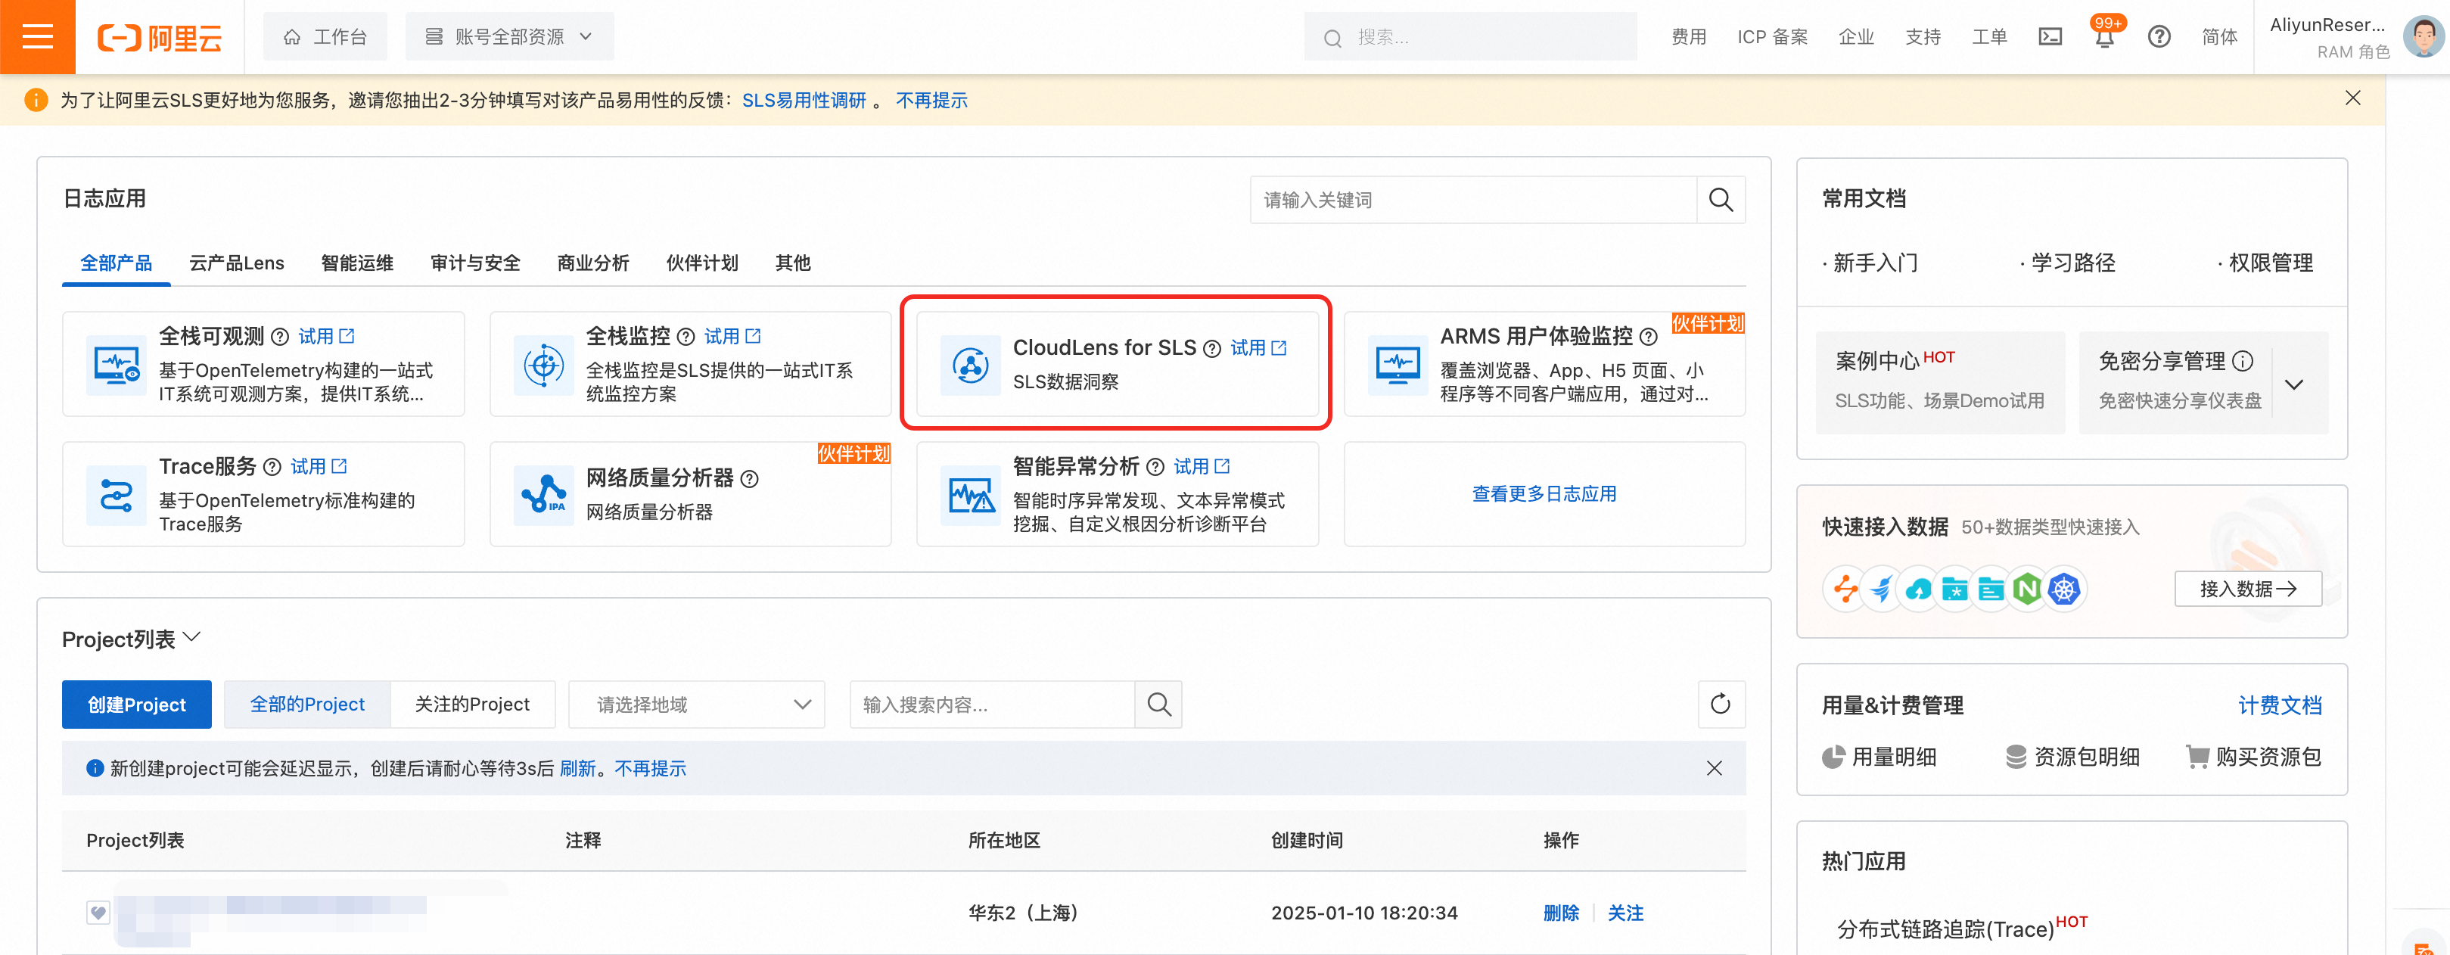
Task: Switch to the 全部产品 tab
Action: pyautogui.click(x=116, y=263)
